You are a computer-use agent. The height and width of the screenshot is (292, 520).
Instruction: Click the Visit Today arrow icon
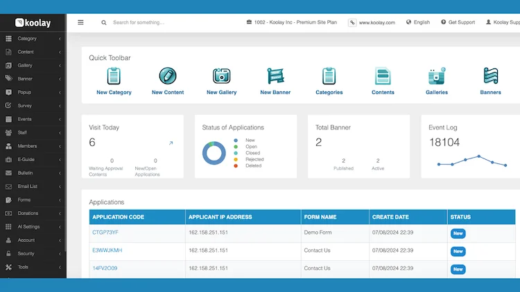171,143
